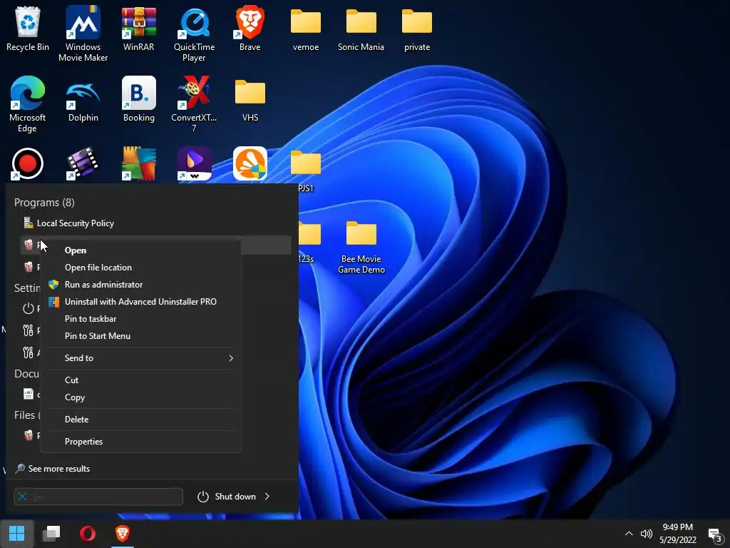Choose Cut in the context menu
This screenshot has height=548, width=730.
[x=140, y=380]
